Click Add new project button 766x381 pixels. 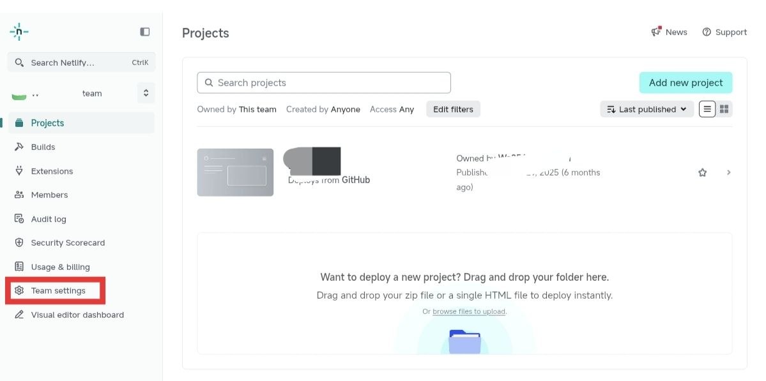tap(686, 83)
